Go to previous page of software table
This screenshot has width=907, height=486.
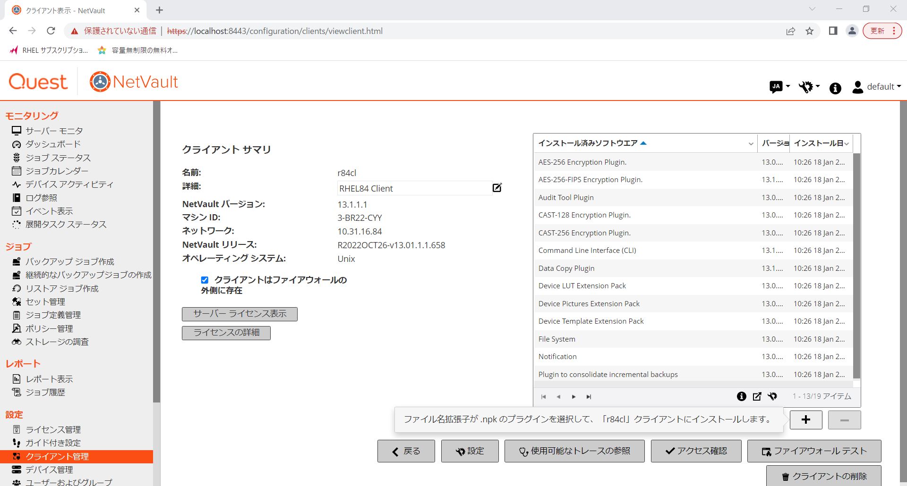tap(558, 397)
